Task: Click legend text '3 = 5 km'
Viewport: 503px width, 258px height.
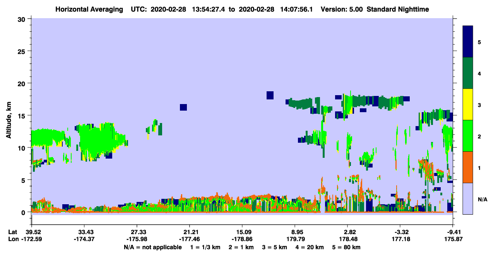Action: [x=275, y=247]
